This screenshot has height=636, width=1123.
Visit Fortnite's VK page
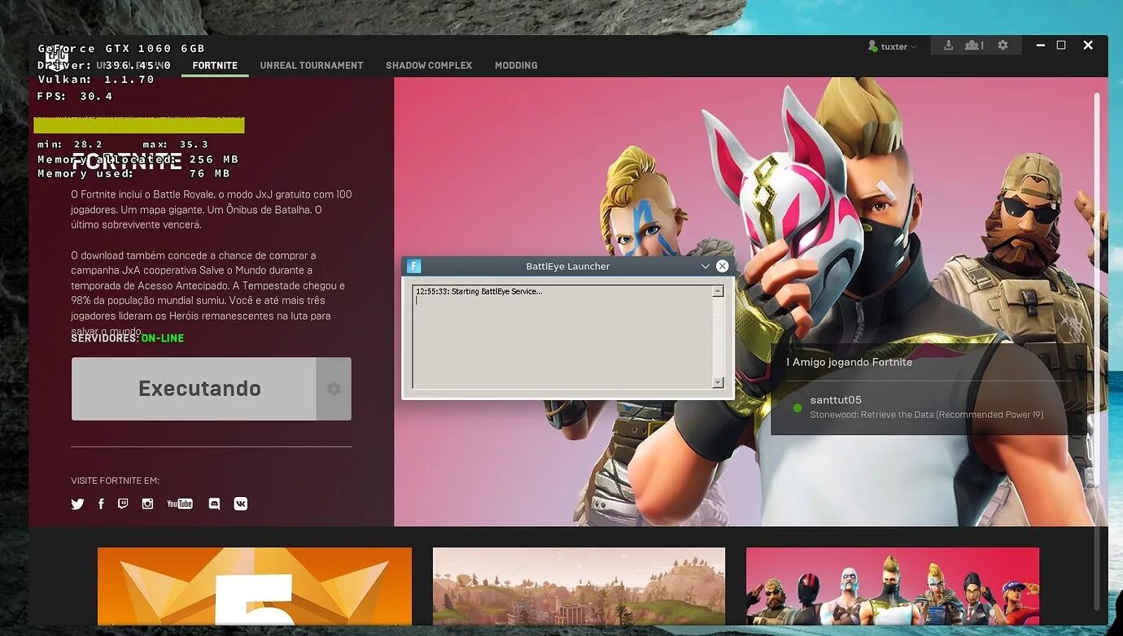point(241,504)
